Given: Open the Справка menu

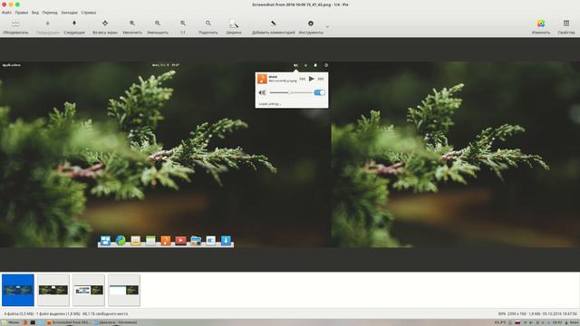Looking at the screenshot, I should click(x=89, y=13).
